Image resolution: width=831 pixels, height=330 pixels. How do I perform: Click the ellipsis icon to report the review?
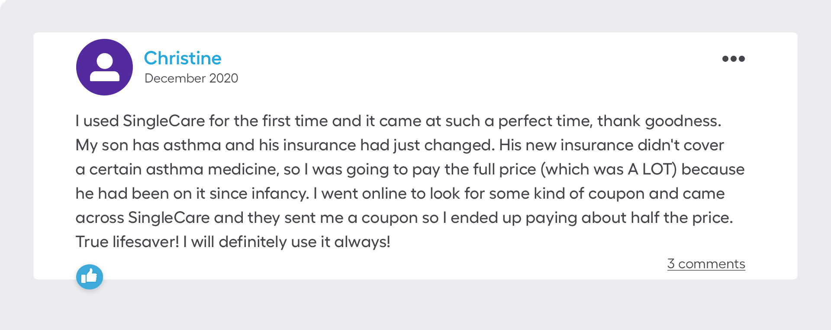[x=734, y=59]
